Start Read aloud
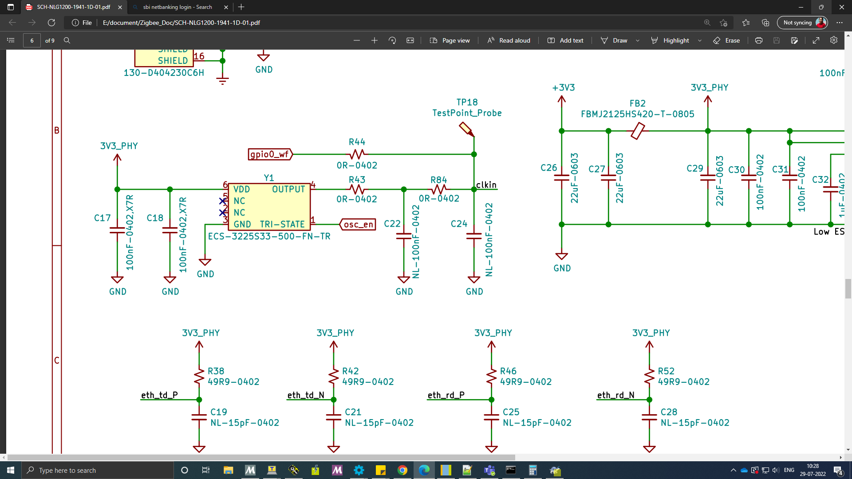852x479 pixels. (509, 40)
